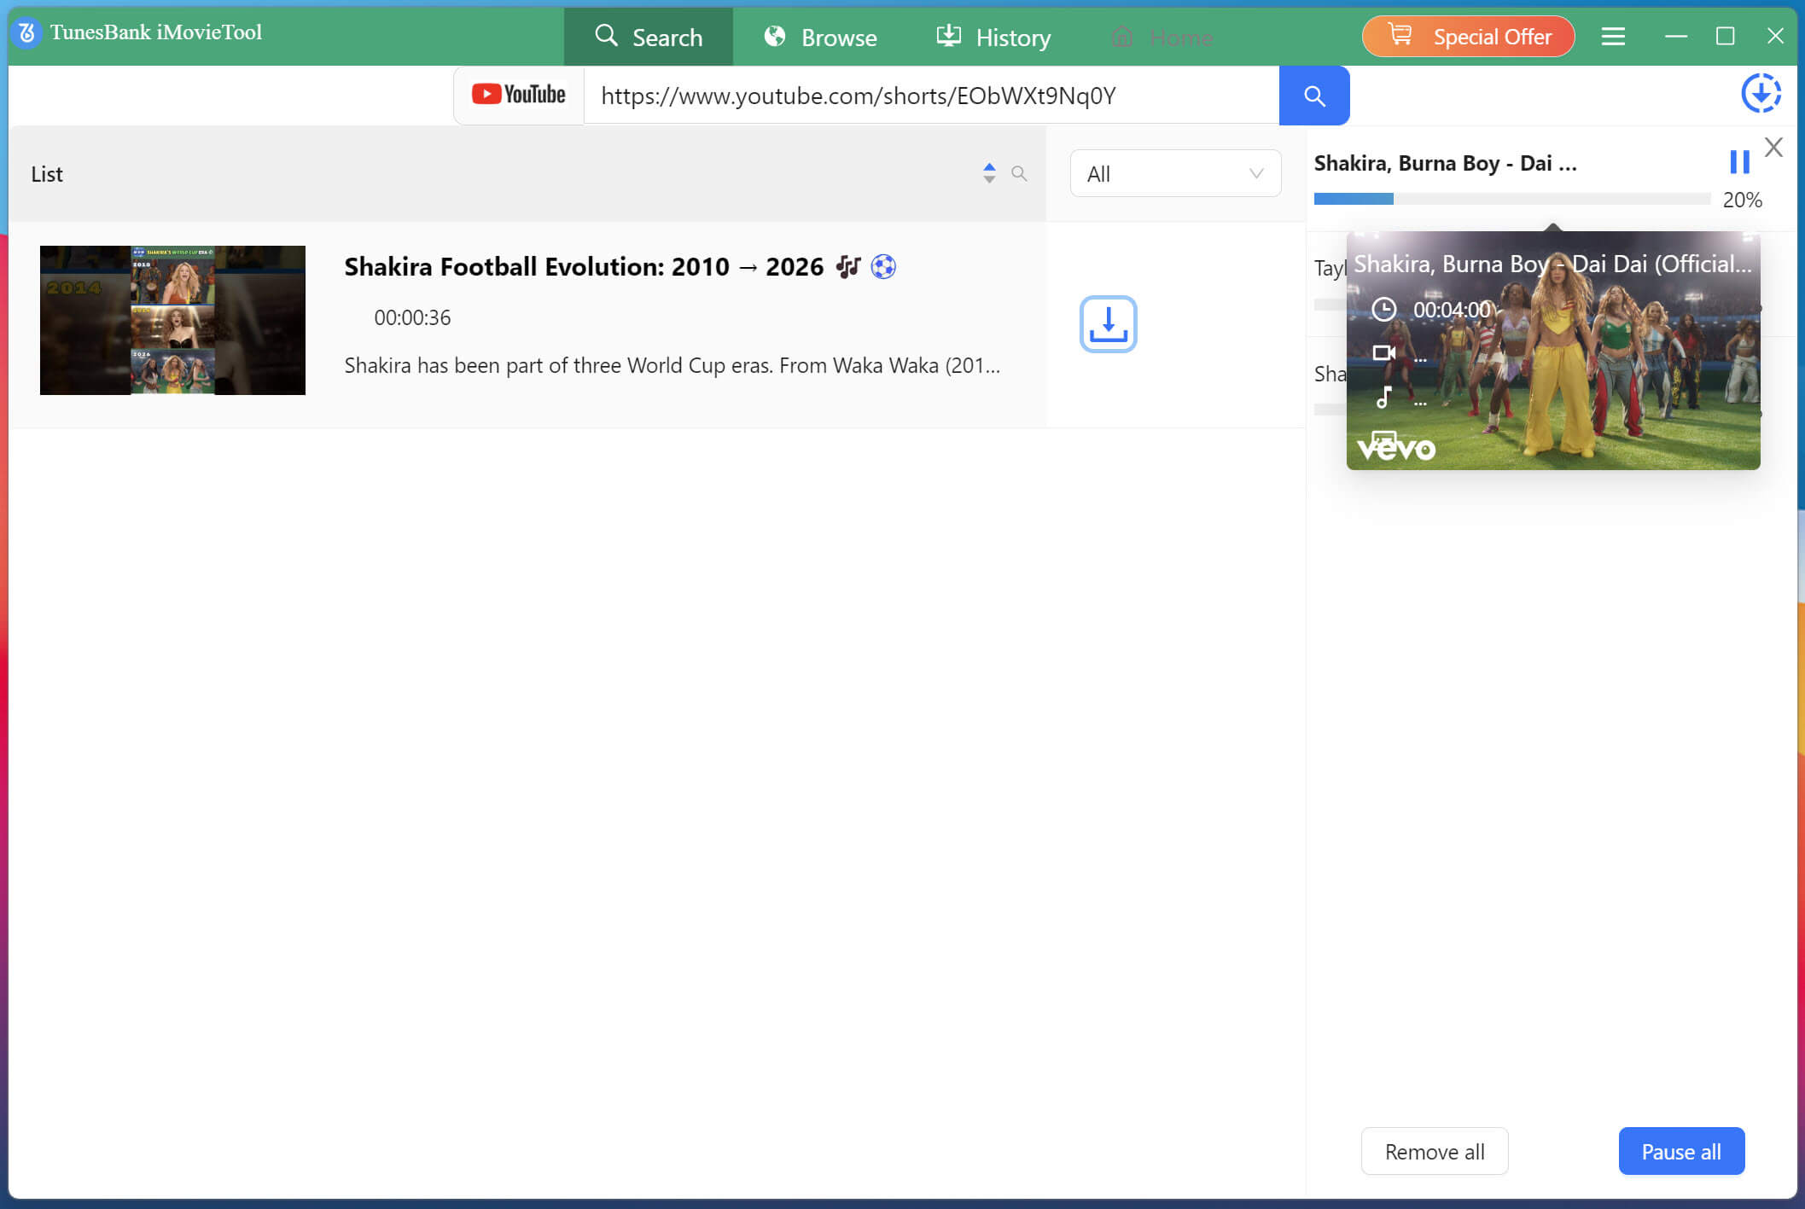
Task: Click the TunesBank iMovieTool app logo
Action: (26, 32)
